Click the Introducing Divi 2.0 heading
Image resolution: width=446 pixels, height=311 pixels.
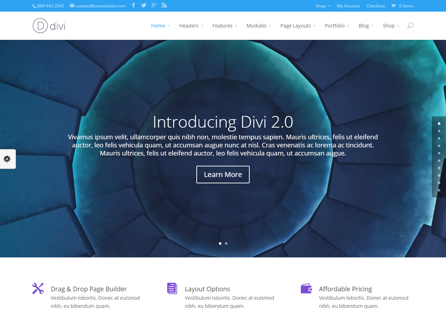click(x=223, y=122)
